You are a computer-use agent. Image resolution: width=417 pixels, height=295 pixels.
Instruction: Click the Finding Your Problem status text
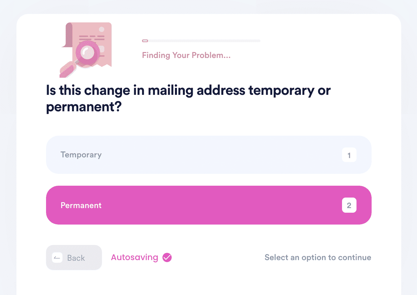click(x=186, y=55)
